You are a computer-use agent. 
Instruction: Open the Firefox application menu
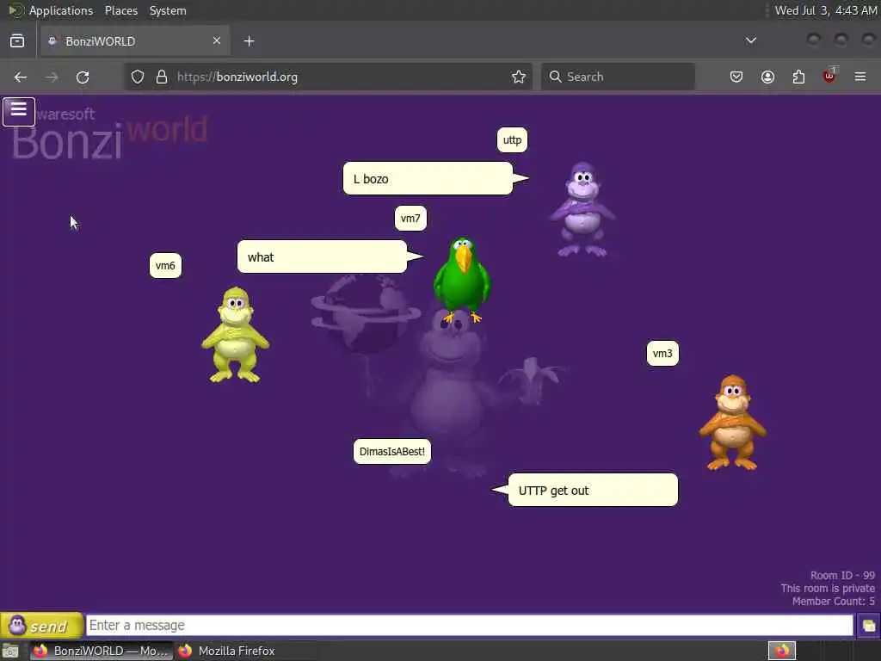click(860, 77)
